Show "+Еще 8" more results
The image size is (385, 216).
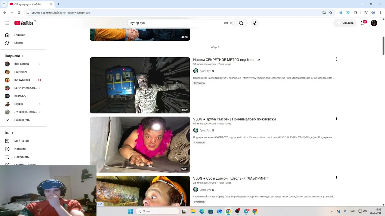[215, 47]
